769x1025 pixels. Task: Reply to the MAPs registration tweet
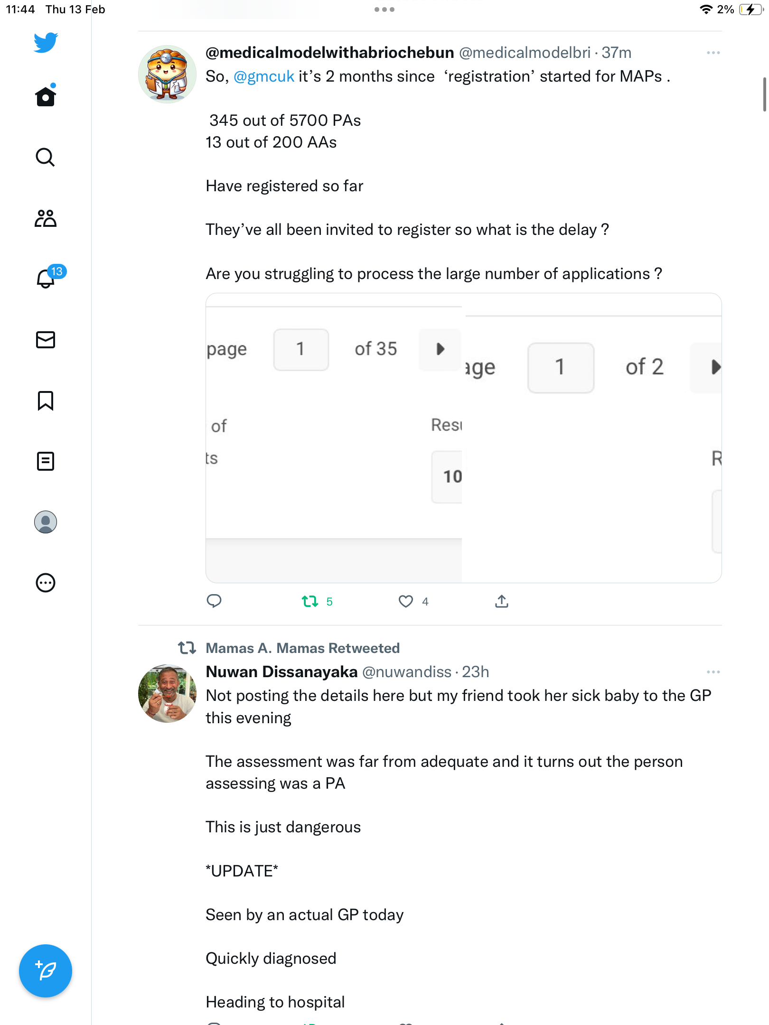click(214, 601)
